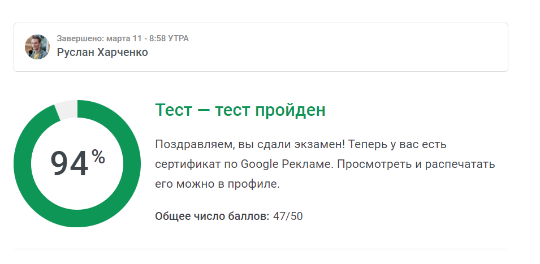Click 'Просмотреть и распечатать' text

(x=416, y=164)
